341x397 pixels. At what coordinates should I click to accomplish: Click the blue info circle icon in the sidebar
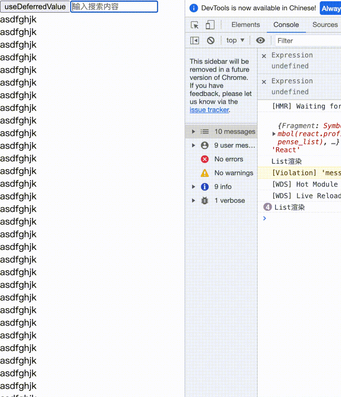click(205, 187)
